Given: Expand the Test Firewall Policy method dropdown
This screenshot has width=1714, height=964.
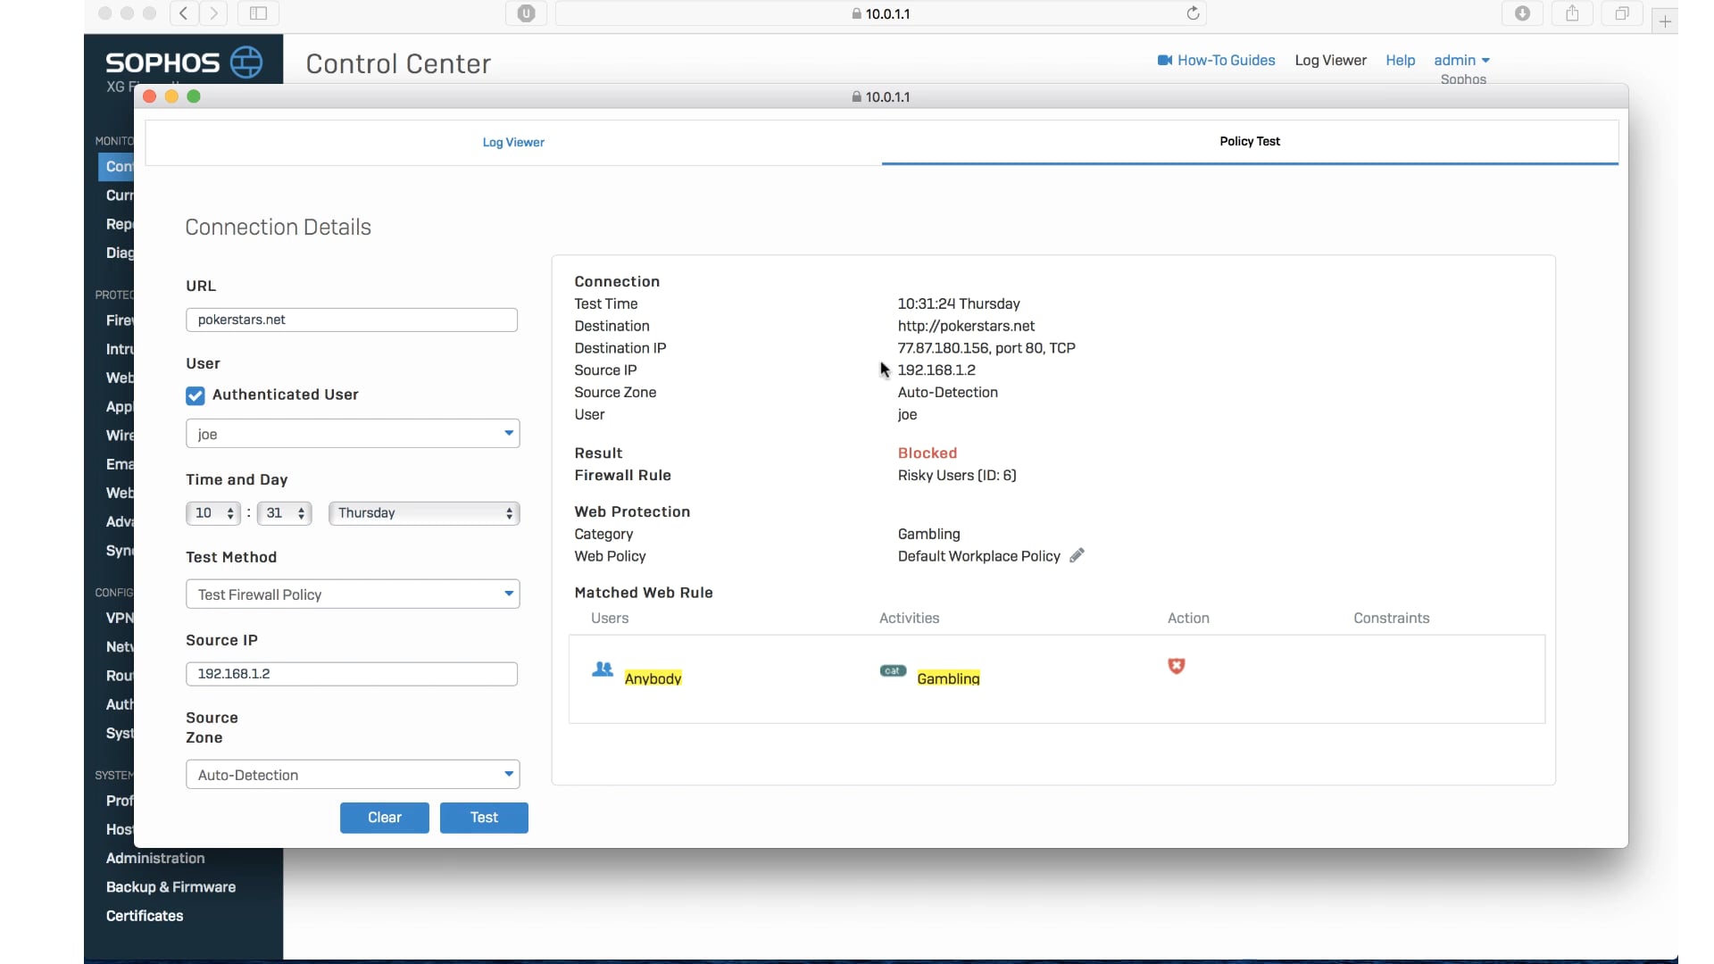Looking at the screenshot, I should point(353,594).
